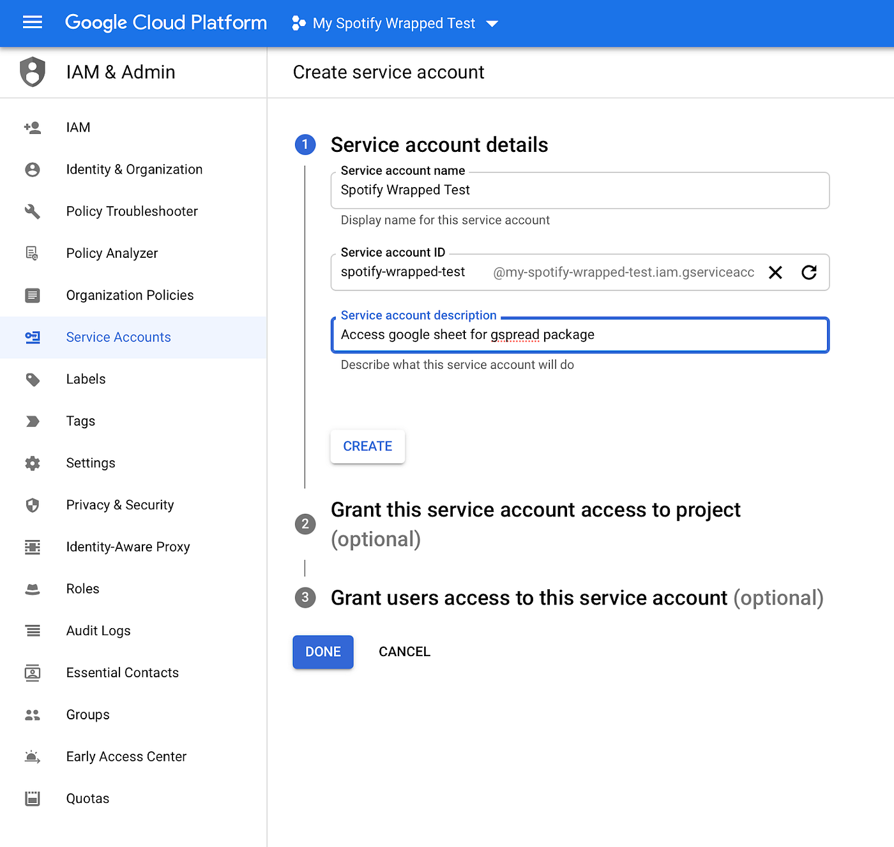This screenshot has width=894, height=847.
Task: Expand step 2 Grant service account access
Action: click(x=536, y=524)
